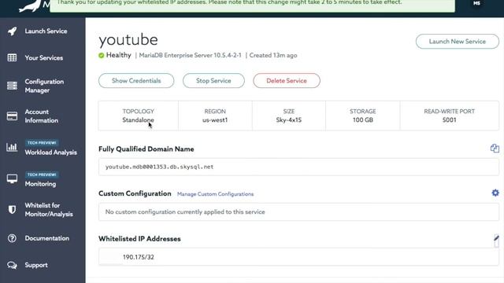
Task: Click the Whitelisted IP Addresses heading
Action: 139,239
